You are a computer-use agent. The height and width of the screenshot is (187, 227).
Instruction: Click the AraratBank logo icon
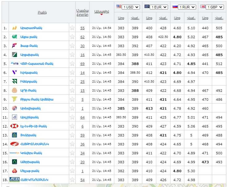click(14, 28)
